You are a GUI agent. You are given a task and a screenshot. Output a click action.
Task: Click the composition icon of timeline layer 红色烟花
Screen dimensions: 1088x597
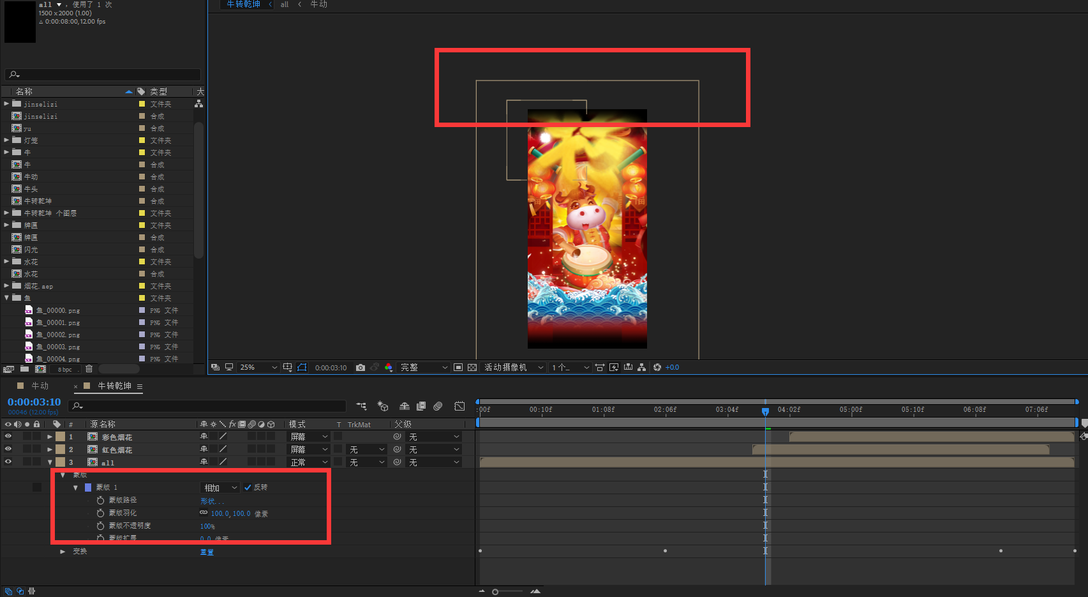pyautogui.click(x=93, y=450)
